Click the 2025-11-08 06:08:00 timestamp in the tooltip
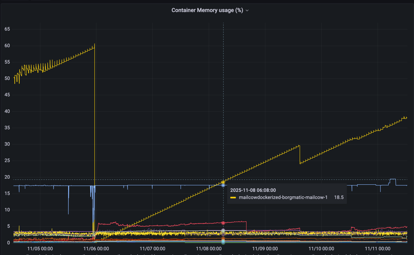414x255 pixels. click(252, 190)
